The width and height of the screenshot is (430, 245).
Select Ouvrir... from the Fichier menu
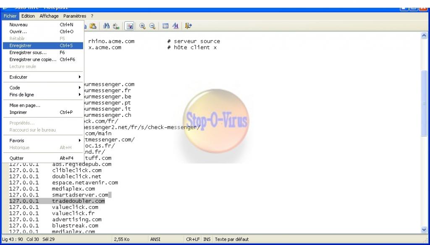[43, 31]
